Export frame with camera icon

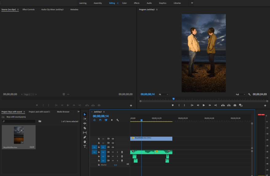pyautogui.click(x=235, y=105)
